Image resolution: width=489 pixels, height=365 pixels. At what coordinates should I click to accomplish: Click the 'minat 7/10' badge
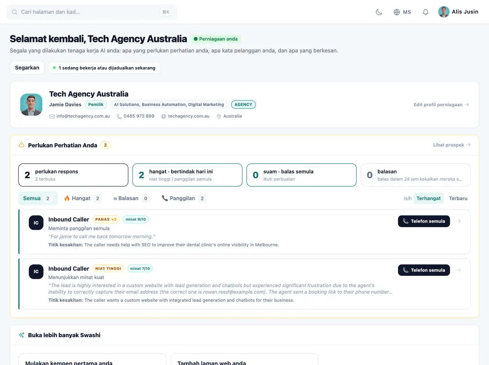pos(140,268)
